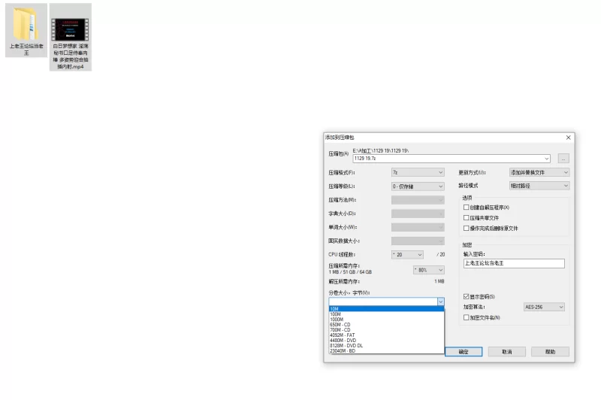Image resolution: width=601 pixels, height=400 pixels.
Task: Enable 创建自解压程序 checkbox
Action: (x=466, y=207)
